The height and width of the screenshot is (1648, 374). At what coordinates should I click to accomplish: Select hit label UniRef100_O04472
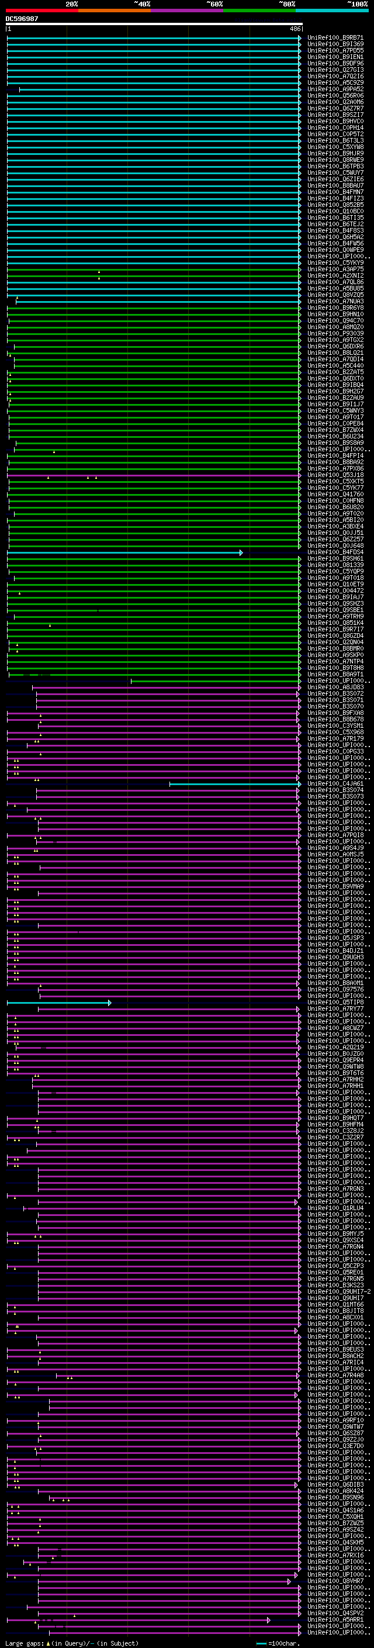pyautogui.click(x=335, y=590)
